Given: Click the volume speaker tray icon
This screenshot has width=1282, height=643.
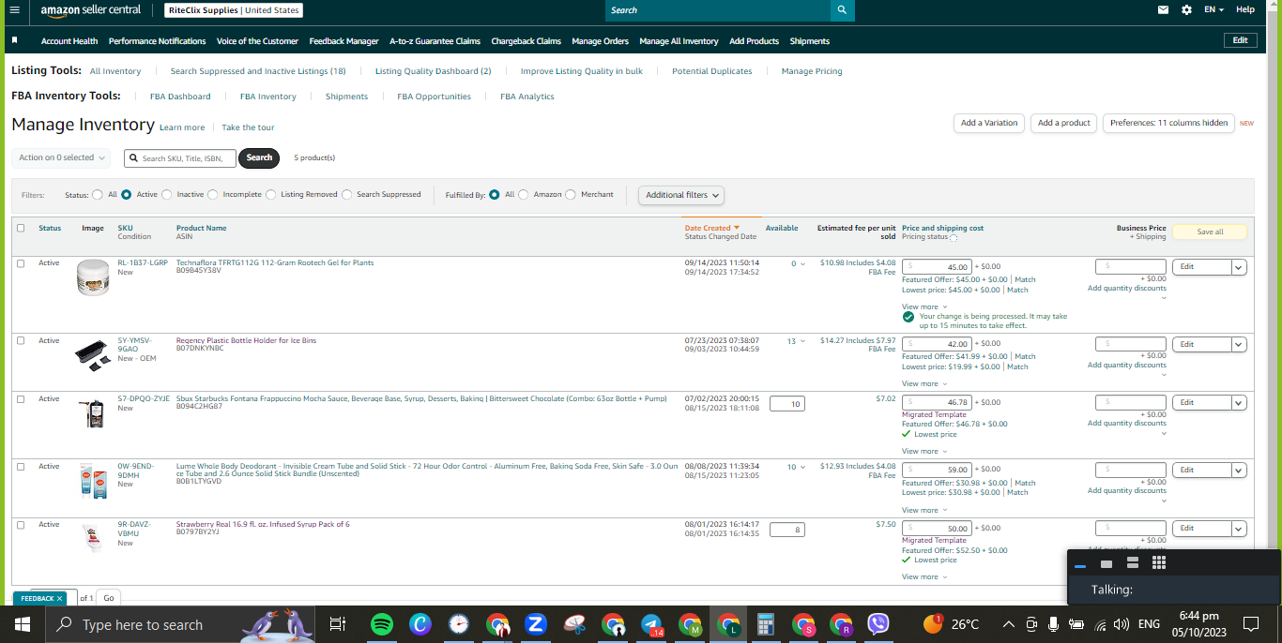Looking at the screenshot, I should (x=1121, y=624).
